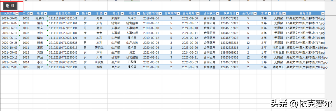Viewport: 336px width, 111px height.
Task: Select the name cell 承运
Action: click(40, 47)
